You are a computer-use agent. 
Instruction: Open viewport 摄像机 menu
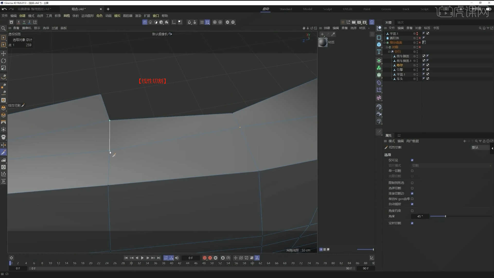27,28
